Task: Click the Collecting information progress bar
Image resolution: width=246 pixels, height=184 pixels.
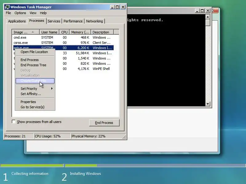Action: (x=32, y=165)
